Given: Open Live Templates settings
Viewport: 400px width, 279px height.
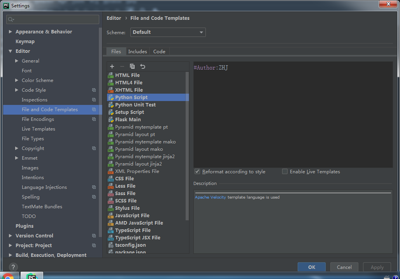Looking at the screenshot, I should point(38,129).
